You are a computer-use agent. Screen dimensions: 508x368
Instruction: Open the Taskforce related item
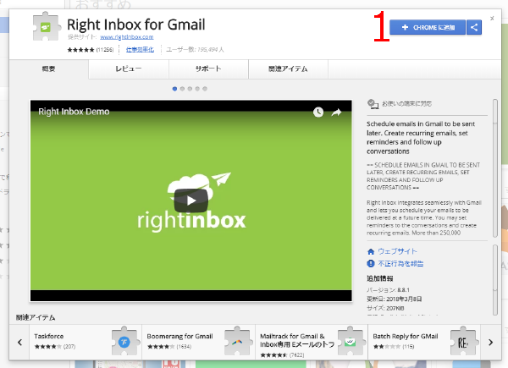tap(86, 342)
